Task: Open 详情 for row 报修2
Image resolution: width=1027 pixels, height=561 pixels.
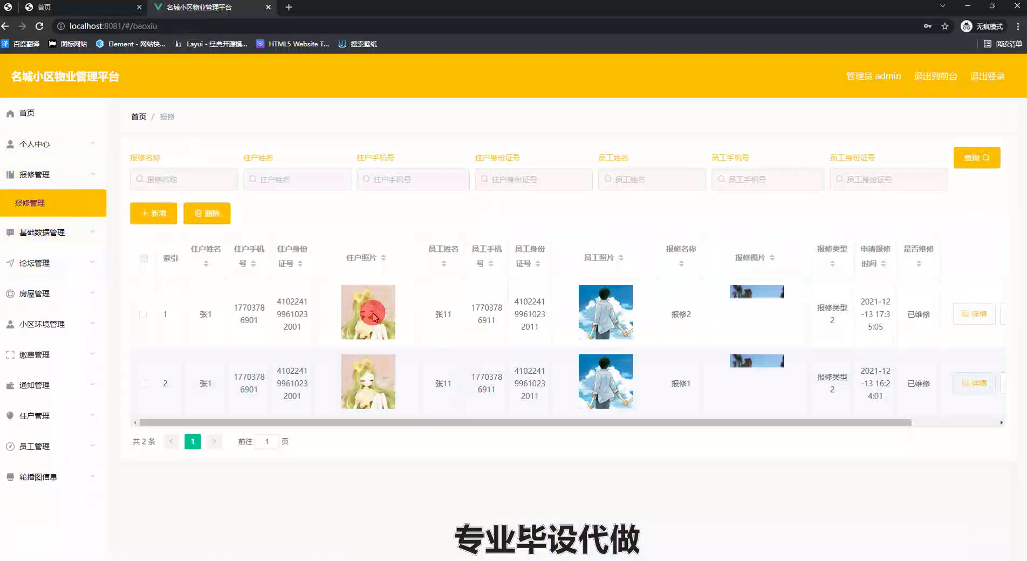Action: click(x=974, y=314)
